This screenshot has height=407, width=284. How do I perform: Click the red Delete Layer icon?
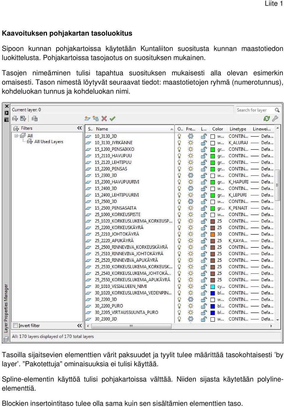coord(104,119)
